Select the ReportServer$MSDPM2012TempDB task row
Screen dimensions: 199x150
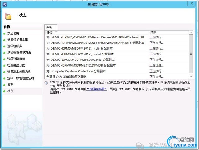117,37
